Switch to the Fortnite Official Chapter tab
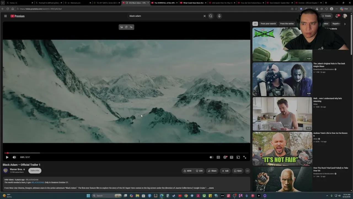This screenshot has height=199, width=353. [308, 3]
